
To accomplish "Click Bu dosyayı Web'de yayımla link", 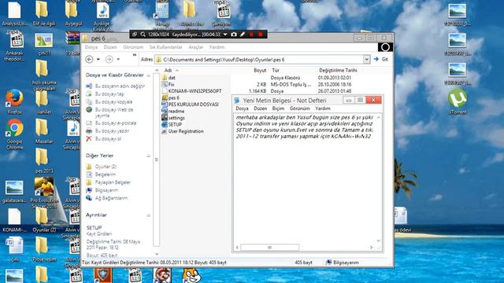I will pos(114,112).
